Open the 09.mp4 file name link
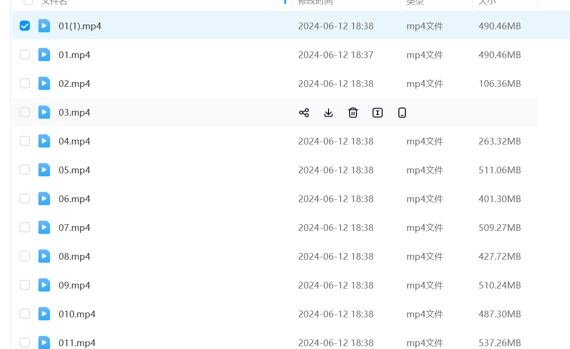 pos(75,285)
